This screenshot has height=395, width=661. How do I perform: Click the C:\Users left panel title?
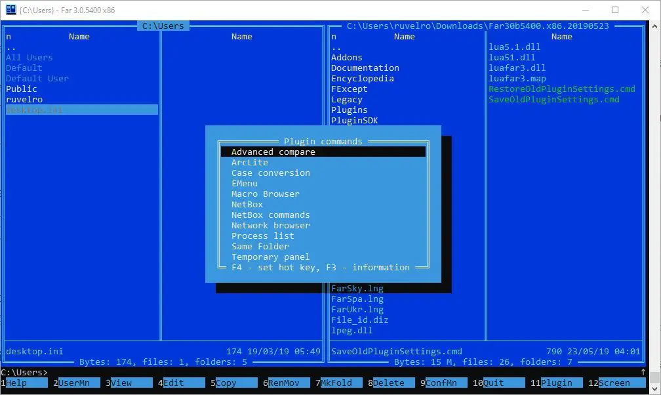163,26
